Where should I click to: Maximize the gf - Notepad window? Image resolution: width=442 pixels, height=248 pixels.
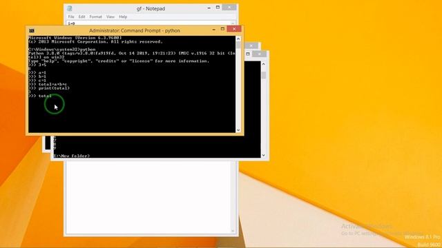coord(218,8)
